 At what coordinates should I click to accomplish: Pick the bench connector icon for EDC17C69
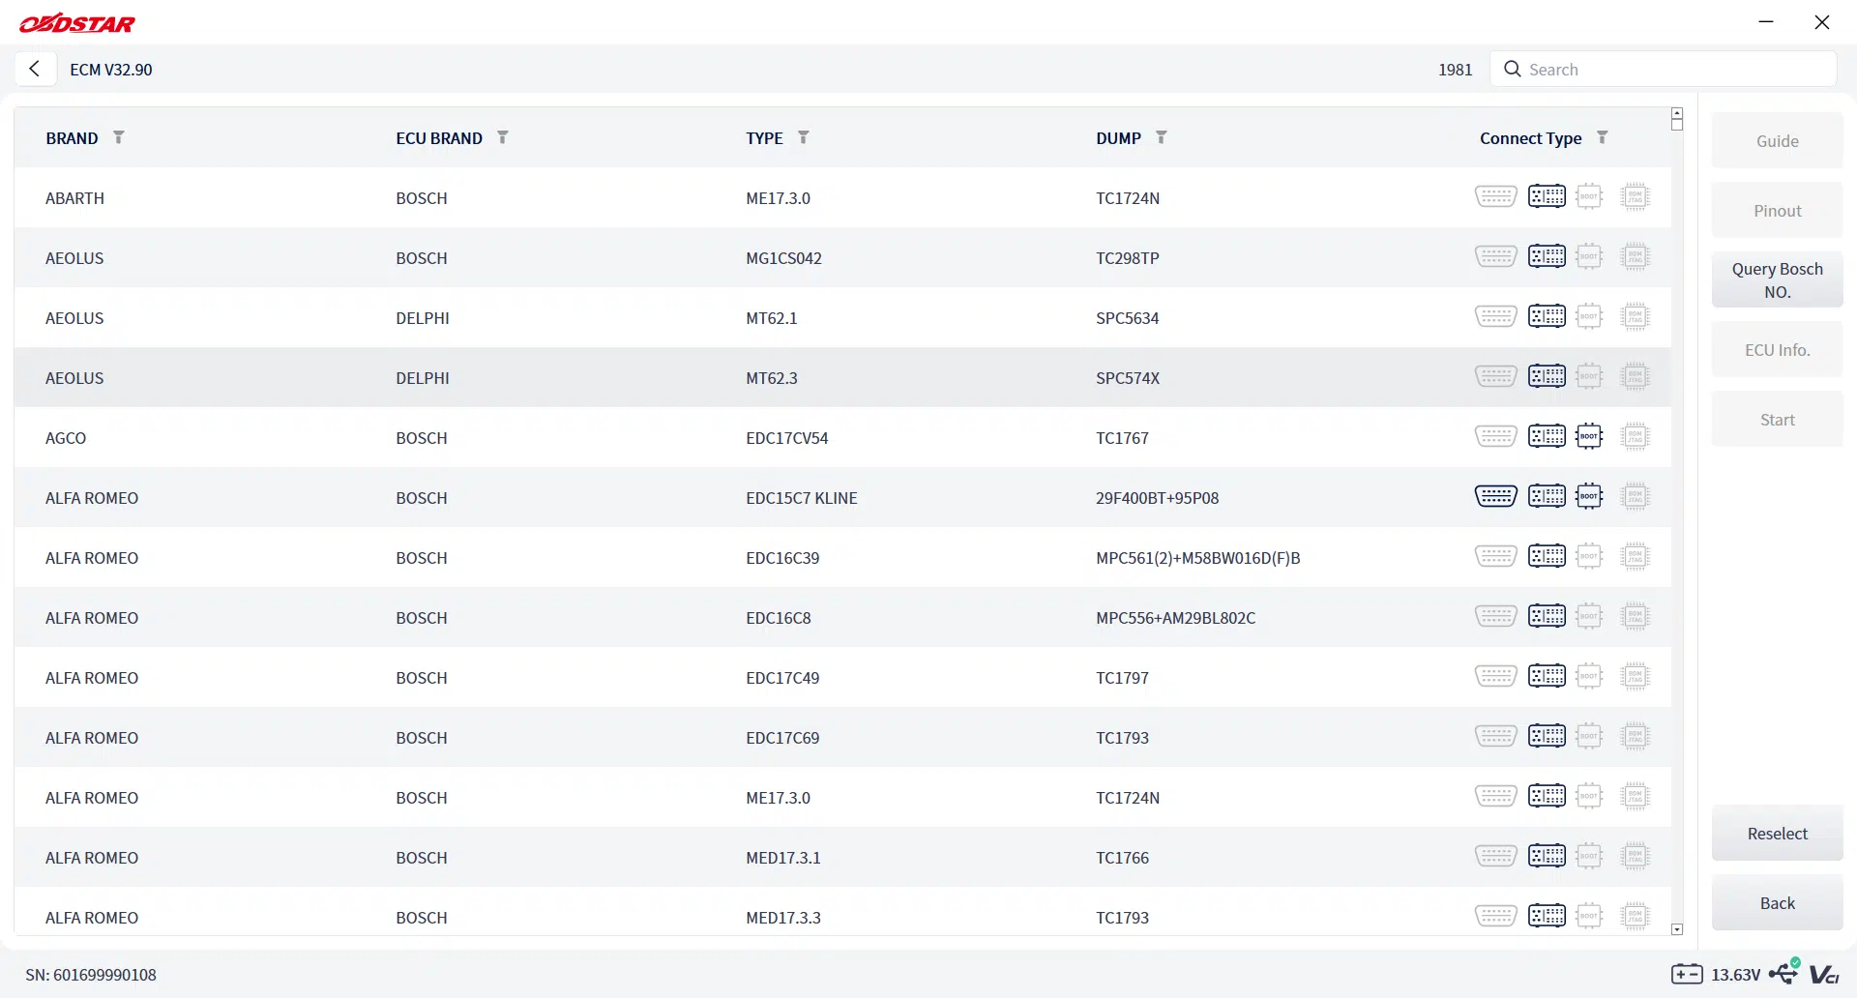(1547, 736)
